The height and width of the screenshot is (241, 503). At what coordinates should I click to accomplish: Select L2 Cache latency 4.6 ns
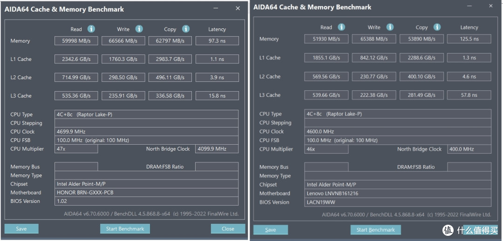[469, 77]
